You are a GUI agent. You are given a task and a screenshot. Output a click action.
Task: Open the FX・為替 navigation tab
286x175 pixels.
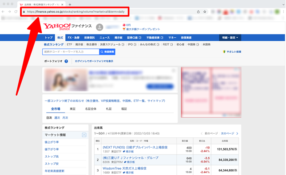(74, 38)
